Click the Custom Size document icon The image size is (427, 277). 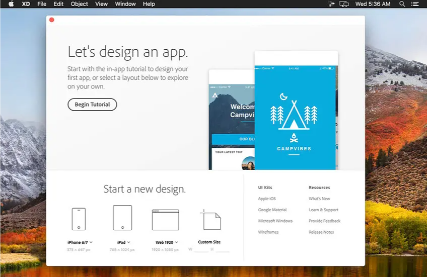[x=210, y=220]
